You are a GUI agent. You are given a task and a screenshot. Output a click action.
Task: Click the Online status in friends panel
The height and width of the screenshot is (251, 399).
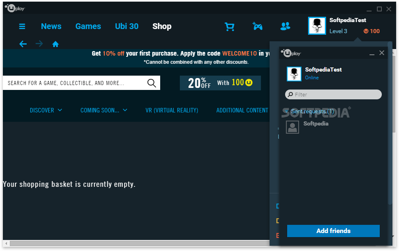[x=312, y=78]
